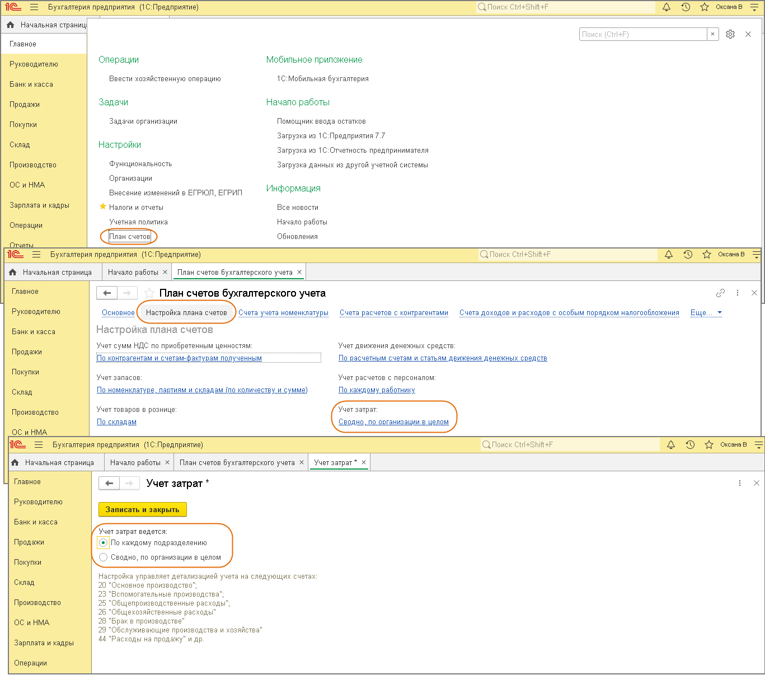Open План счетов in Настройки menu
This screenshot has width=765, height=675.
tap(130, 237)
